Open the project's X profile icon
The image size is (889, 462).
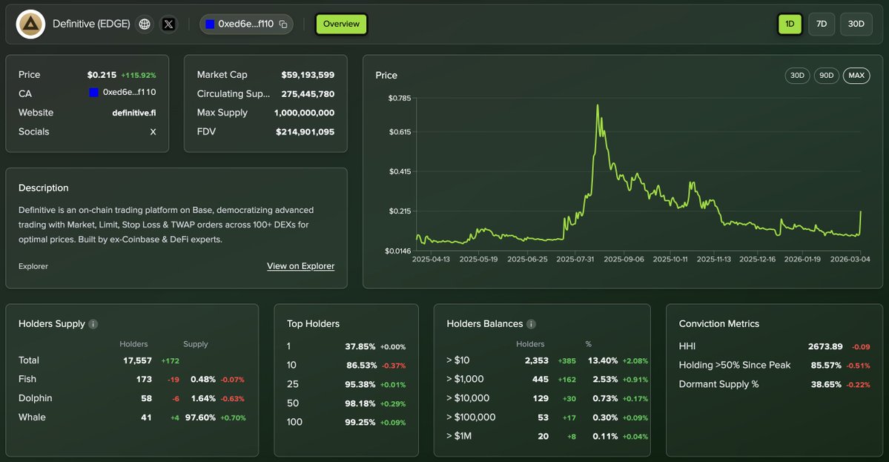(168, 23)
